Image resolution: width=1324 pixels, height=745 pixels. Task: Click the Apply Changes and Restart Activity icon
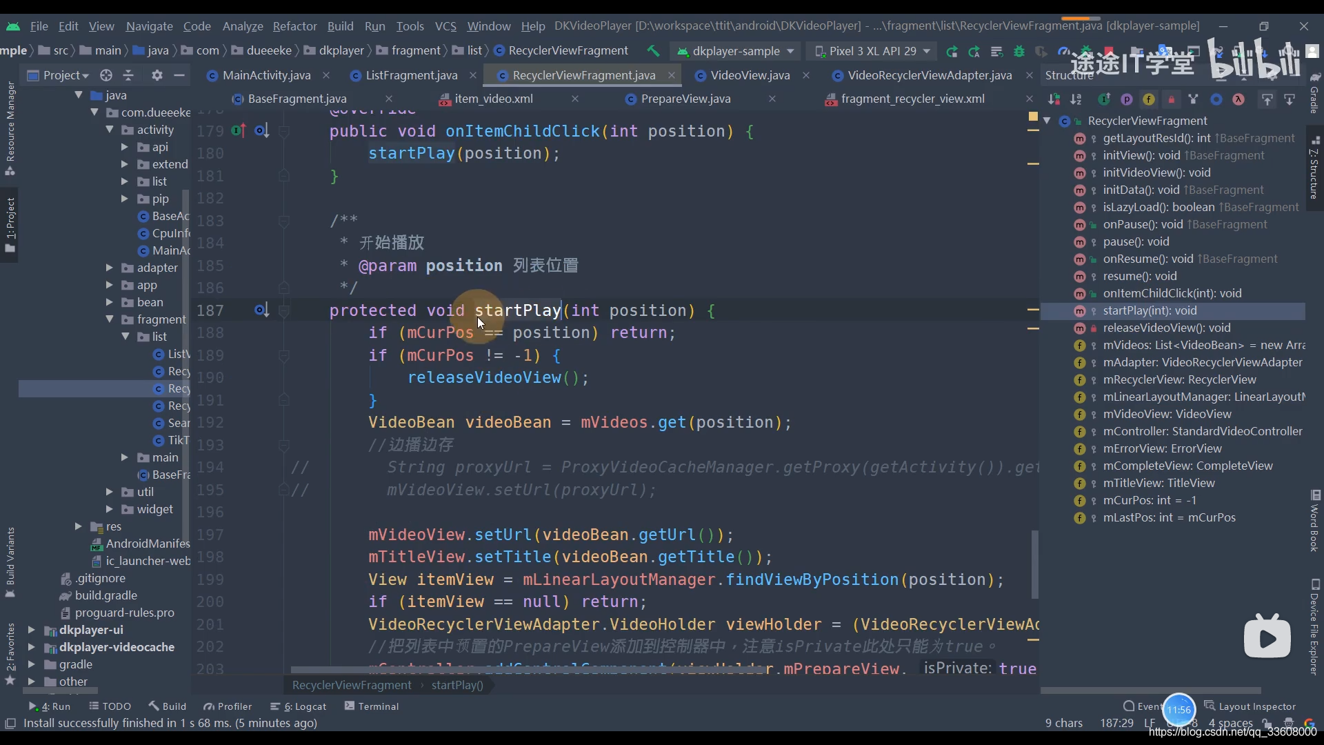(x=974, y=51)
